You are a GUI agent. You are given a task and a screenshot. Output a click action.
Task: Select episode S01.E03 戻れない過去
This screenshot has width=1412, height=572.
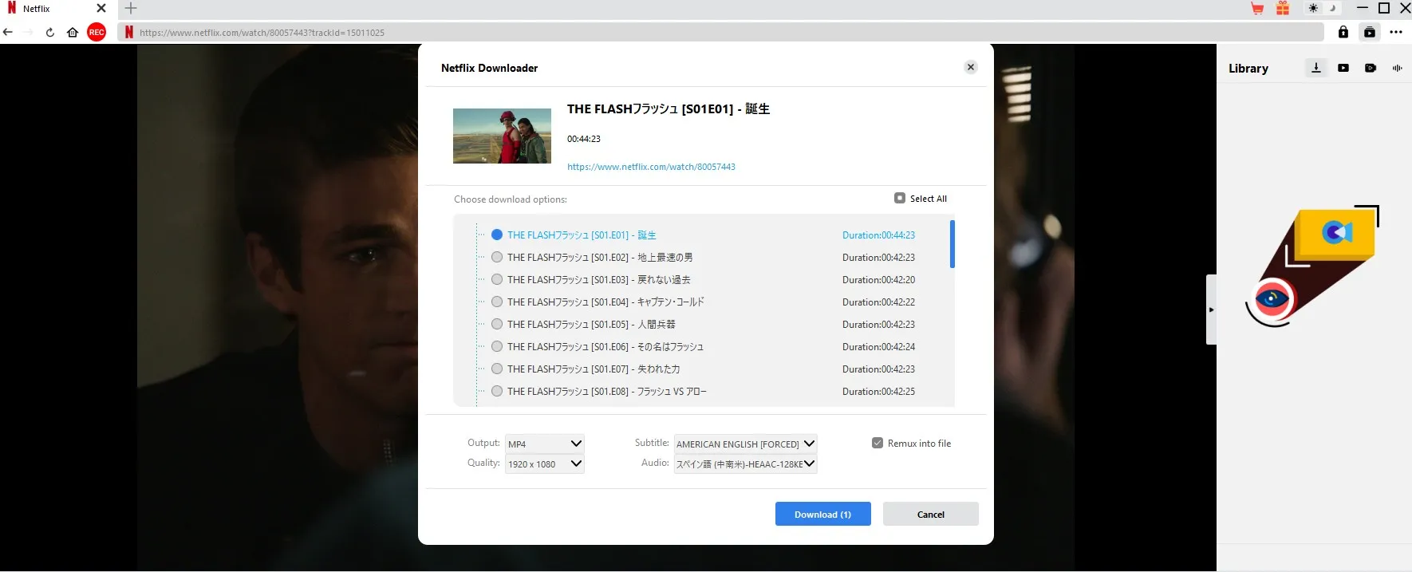(497, 279)
